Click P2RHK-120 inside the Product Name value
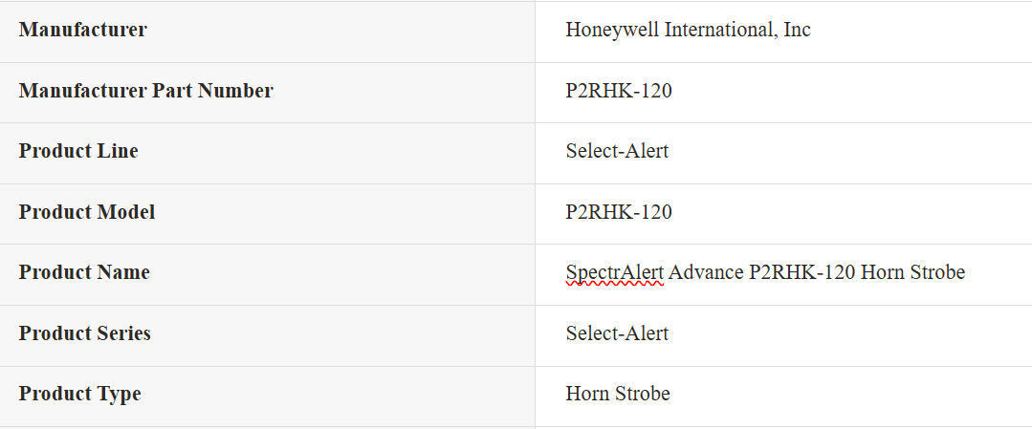1032x429 pixels. pos(802,272)
